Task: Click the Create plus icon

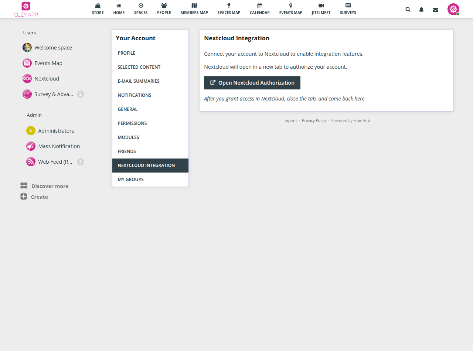Action: [24, 197]
